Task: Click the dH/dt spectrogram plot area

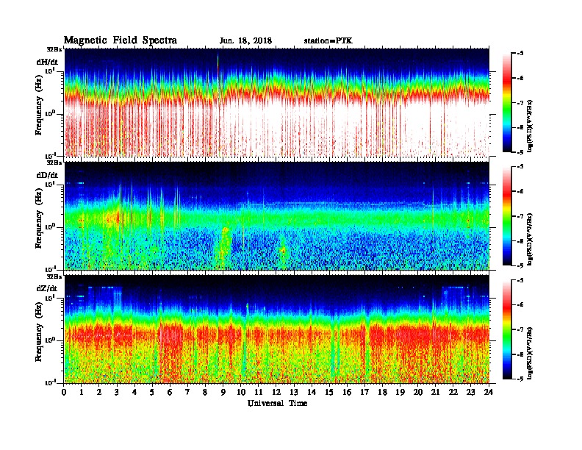Action: coord(277,102)
